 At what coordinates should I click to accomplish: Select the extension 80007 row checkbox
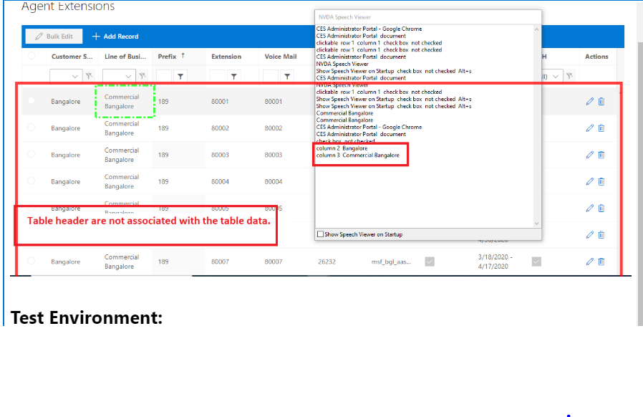point(32,261)
